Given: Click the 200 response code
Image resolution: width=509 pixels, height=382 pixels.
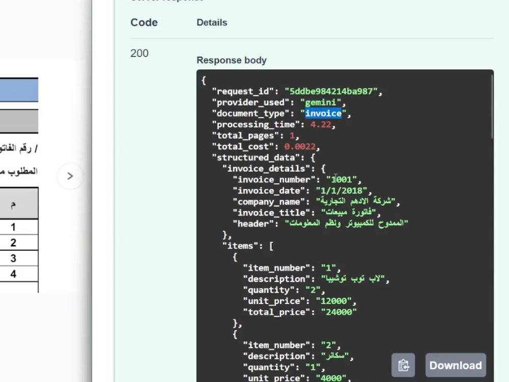Looking at the screenshot, I should (139, 53).
